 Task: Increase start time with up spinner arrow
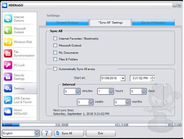click(x=152, y=77)
